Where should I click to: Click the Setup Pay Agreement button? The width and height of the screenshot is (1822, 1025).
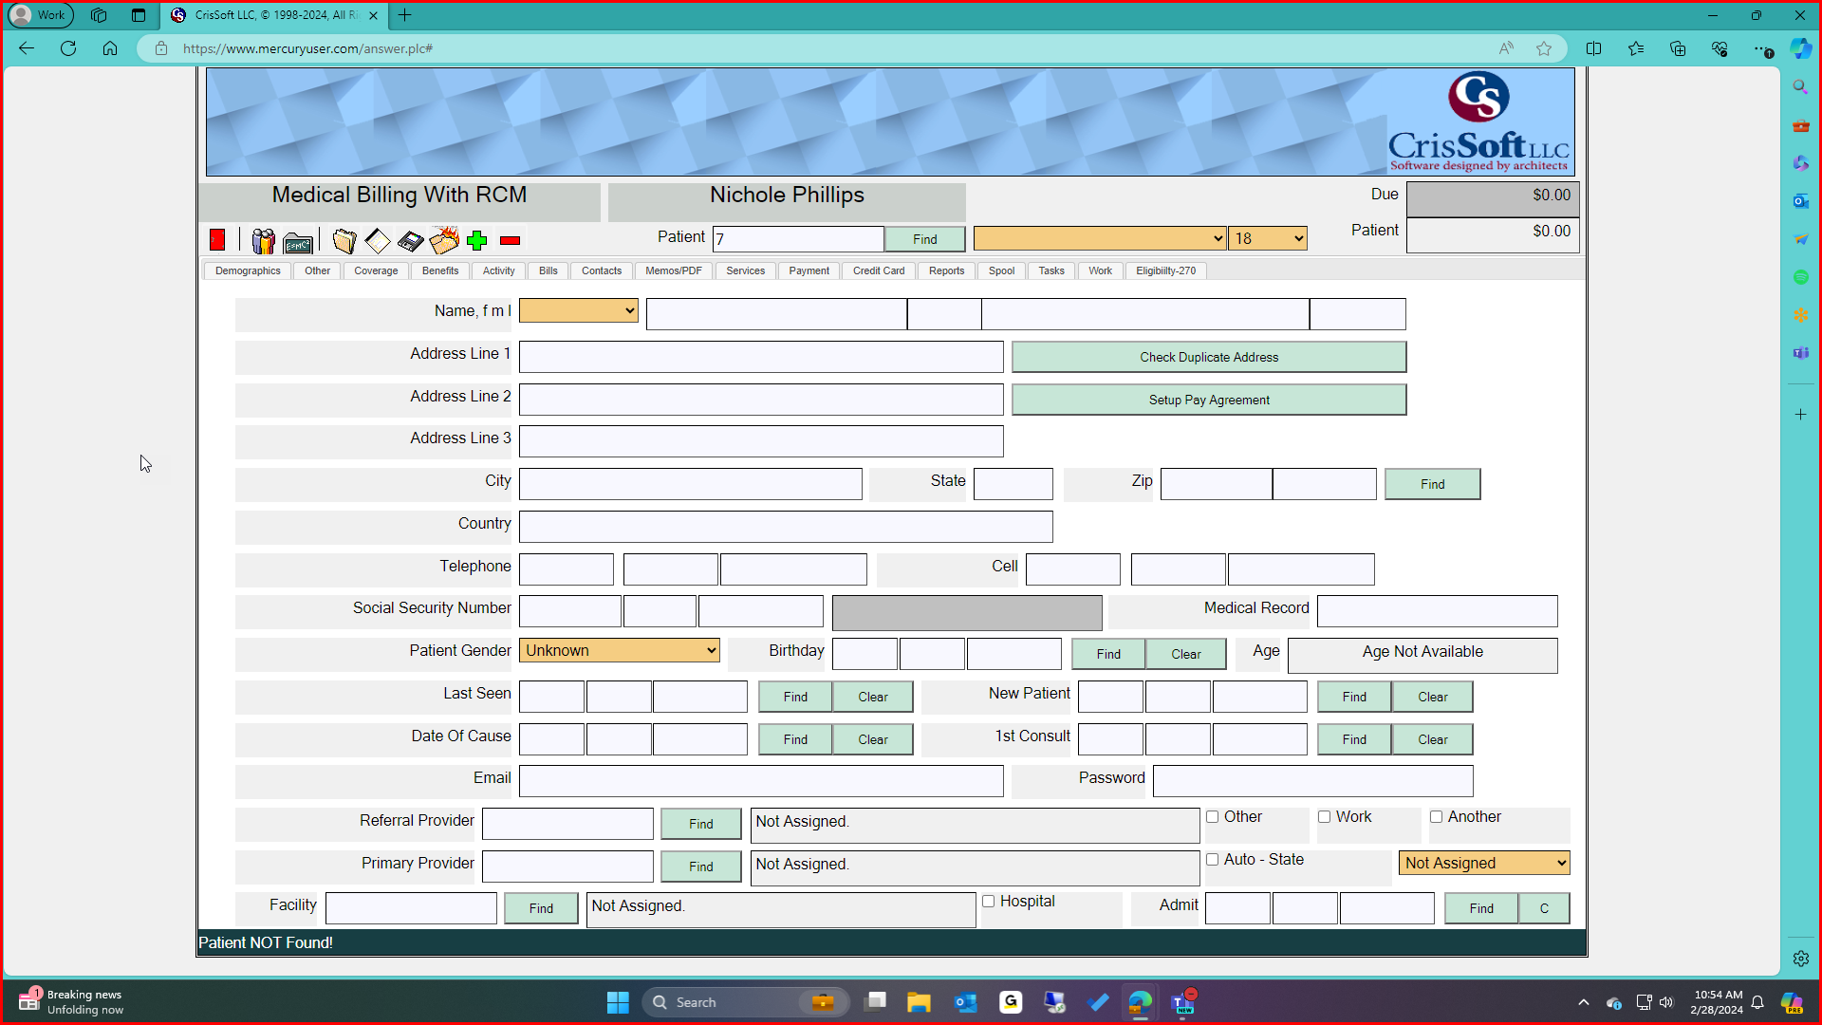point(1208,401)
